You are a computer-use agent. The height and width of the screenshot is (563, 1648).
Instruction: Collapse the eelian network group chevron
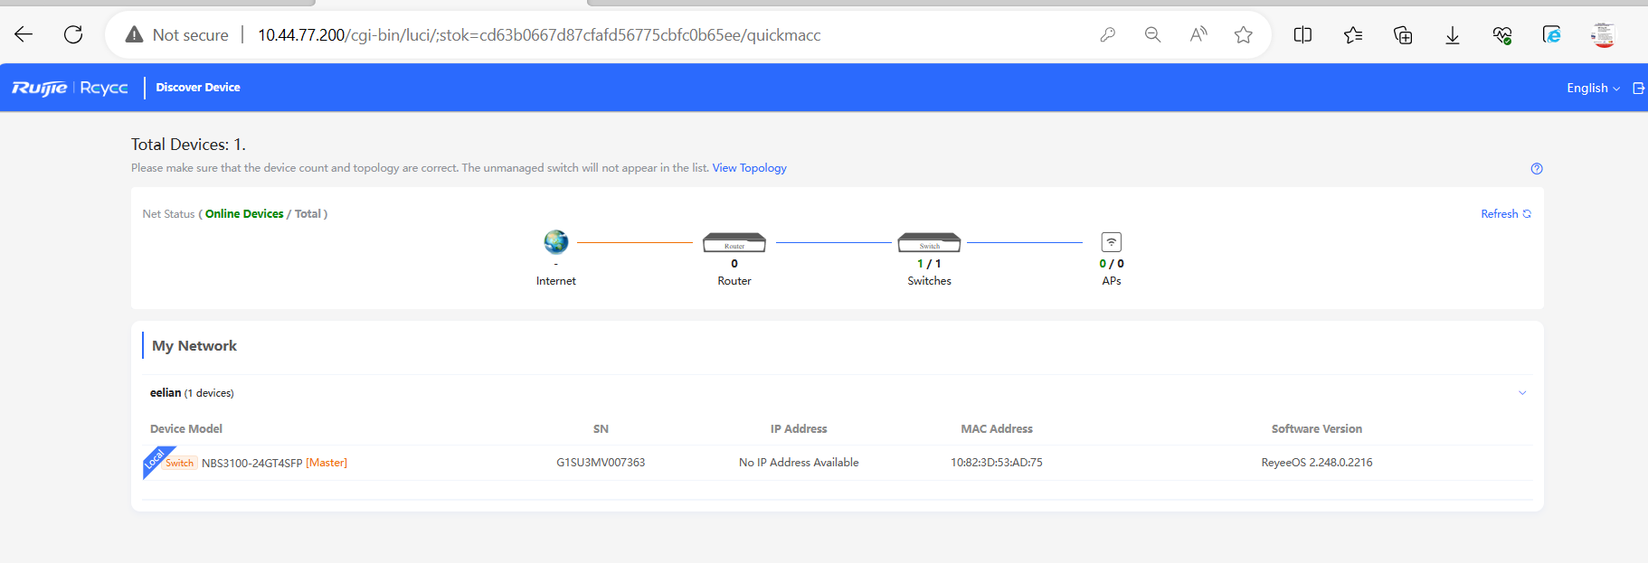1521,393
